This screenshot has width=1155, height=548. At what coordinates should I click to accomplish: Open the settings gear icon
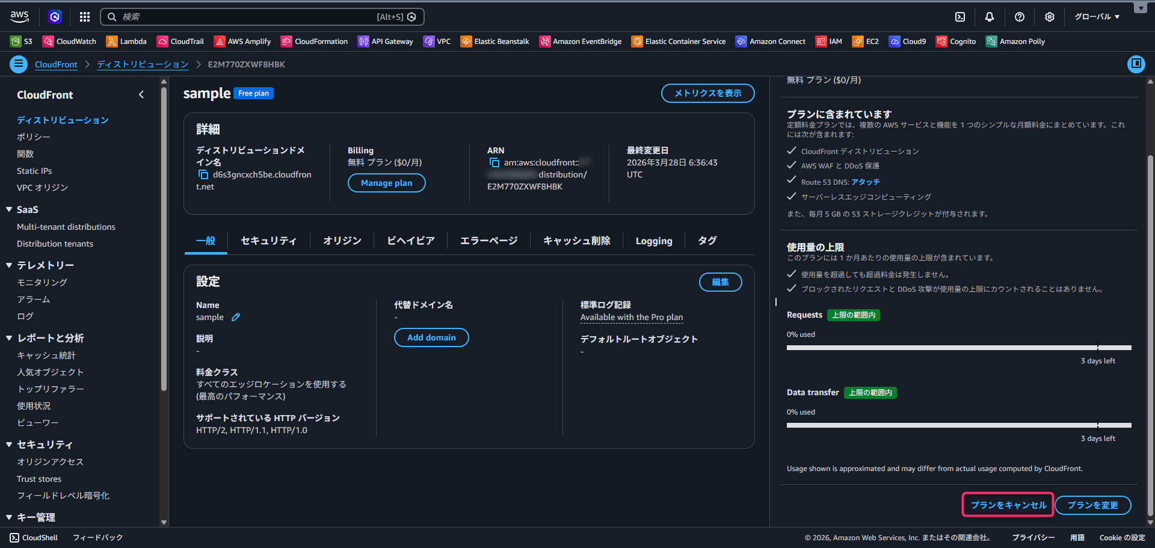coord(1050,17)
